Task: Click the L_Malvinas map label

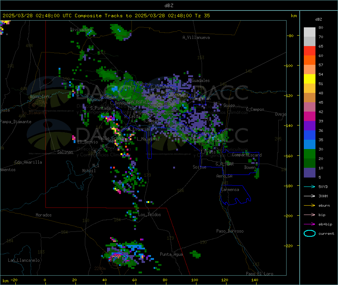Action: click(x=148, y=139)
